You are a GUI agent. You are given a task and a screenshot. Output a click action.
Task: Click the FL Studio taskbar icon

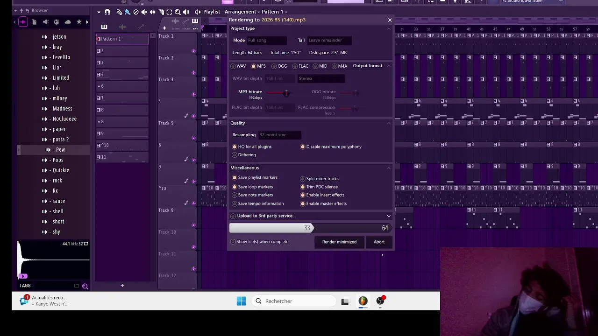tap(363, 301)
